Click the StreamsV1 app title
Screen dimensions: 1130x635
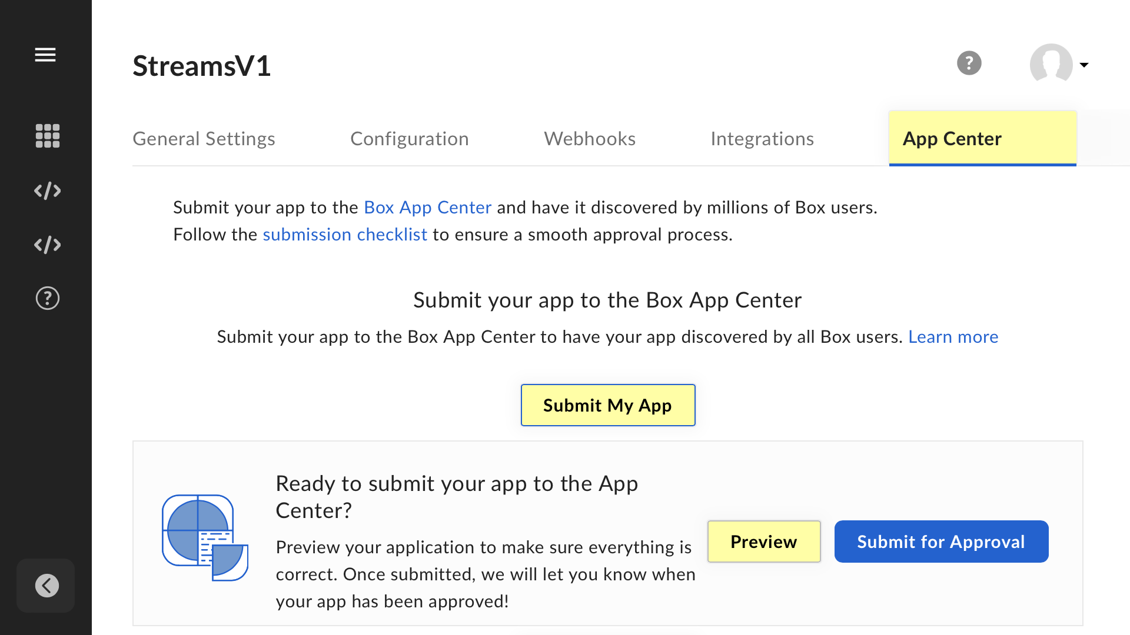[201, 65]
